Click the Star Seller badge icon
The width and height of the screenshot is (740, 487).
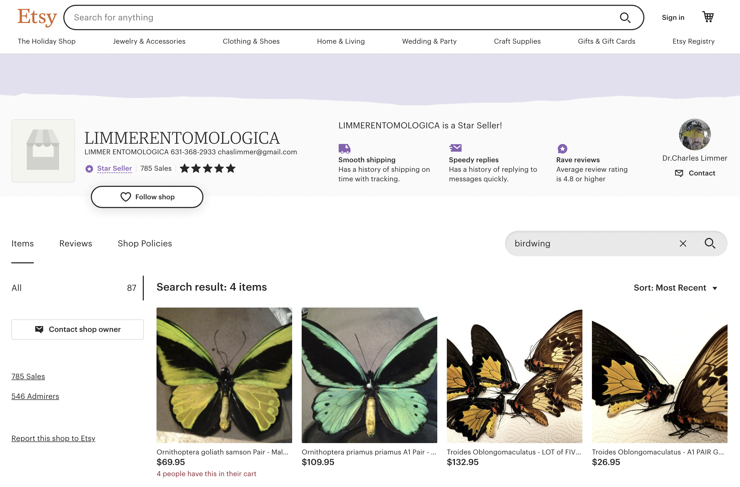click(x=88, y=168)
